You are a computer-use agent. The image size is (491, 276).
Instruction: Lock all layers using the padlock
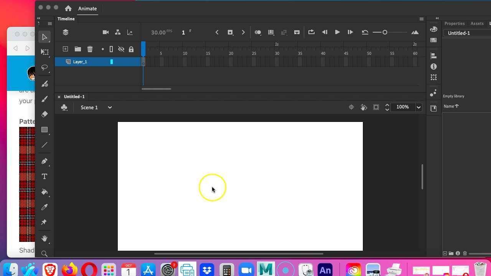[131, 49]
